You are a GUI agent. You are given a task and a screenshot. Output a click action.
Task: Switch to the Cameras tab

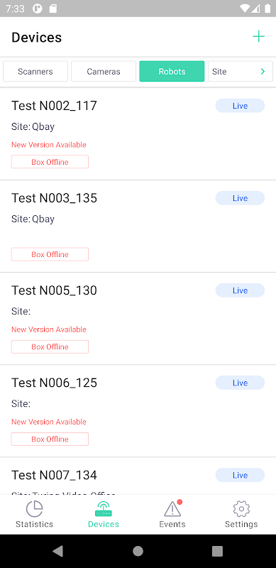[104, 72]
